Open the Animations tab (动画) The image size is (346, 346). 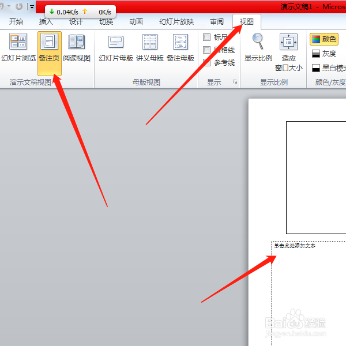tap(136, 22)
